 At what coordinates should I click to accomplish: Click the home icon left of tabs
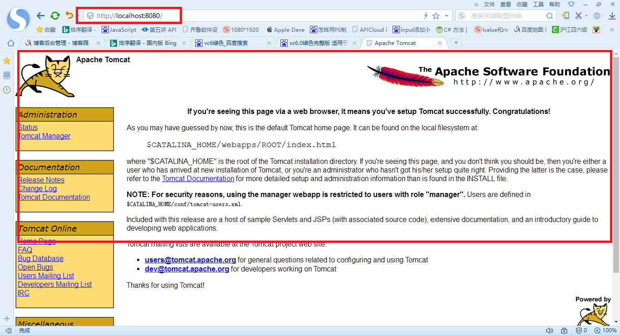[11, 43]
